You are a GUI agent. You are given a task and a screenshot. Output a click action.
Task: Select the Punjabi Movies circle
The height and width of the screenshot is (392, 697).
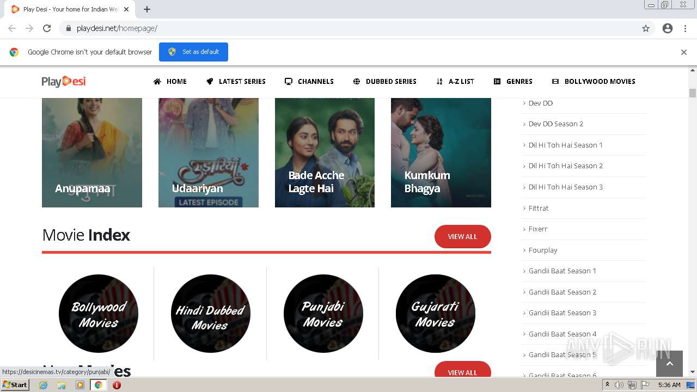(323, 314)
